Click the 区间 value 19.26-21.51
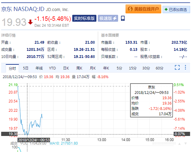Screen dimensions: 196x152 (84, 49)
